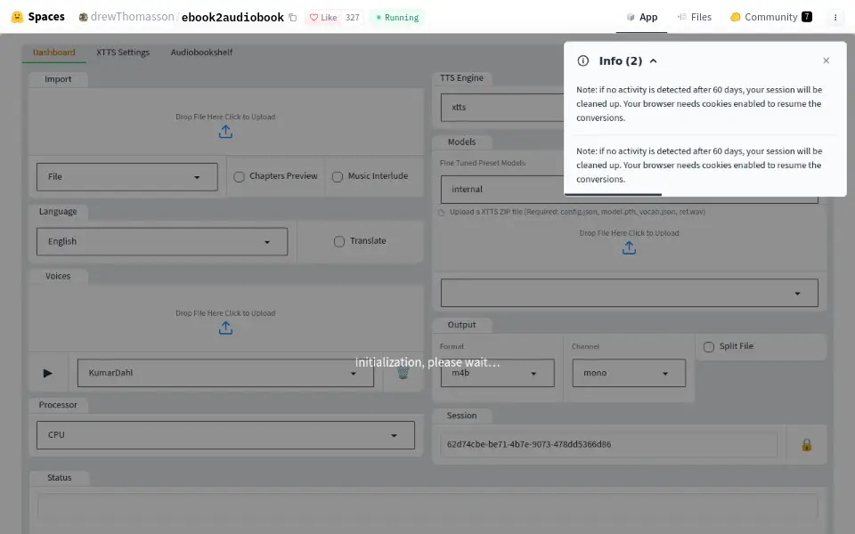This screenshot has width=855, height=534.
Task: Open the CPU processor dropdown
Action: coord(225,435)
